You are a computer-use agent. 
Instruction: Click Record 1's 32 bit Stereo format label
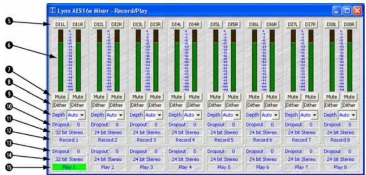pos(69,132)
